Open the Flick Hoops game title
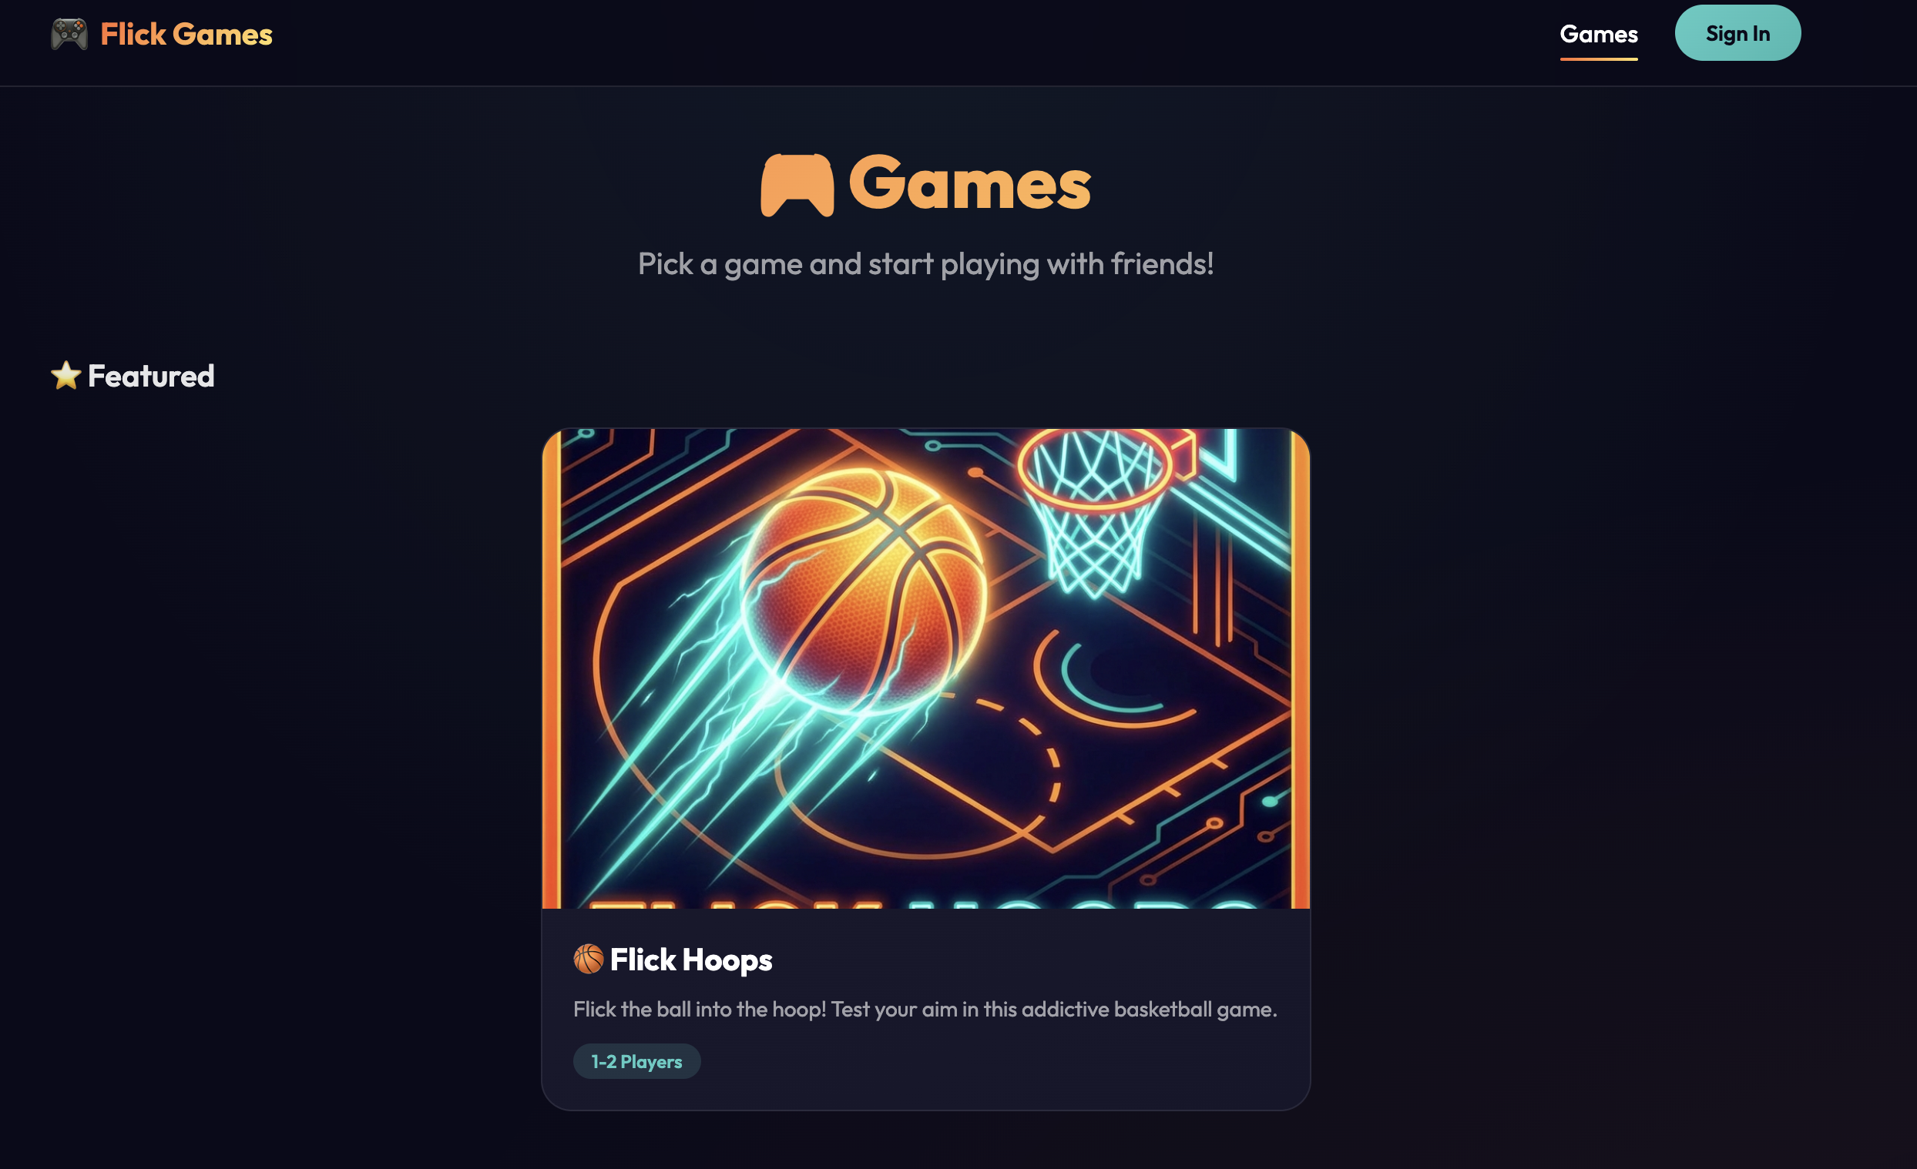This screenshot has height=1169, width=1917. [691, 960]
